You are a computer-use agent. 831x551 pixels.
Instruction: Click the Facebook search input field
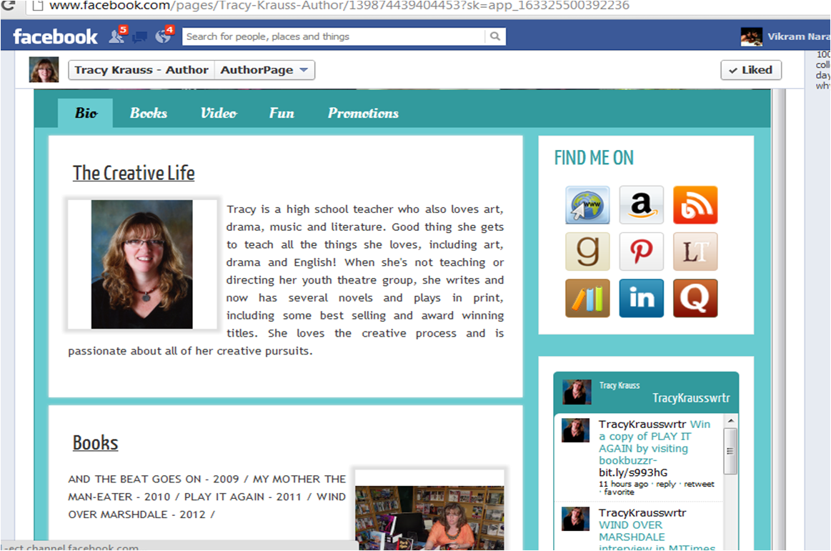point(334,36)
